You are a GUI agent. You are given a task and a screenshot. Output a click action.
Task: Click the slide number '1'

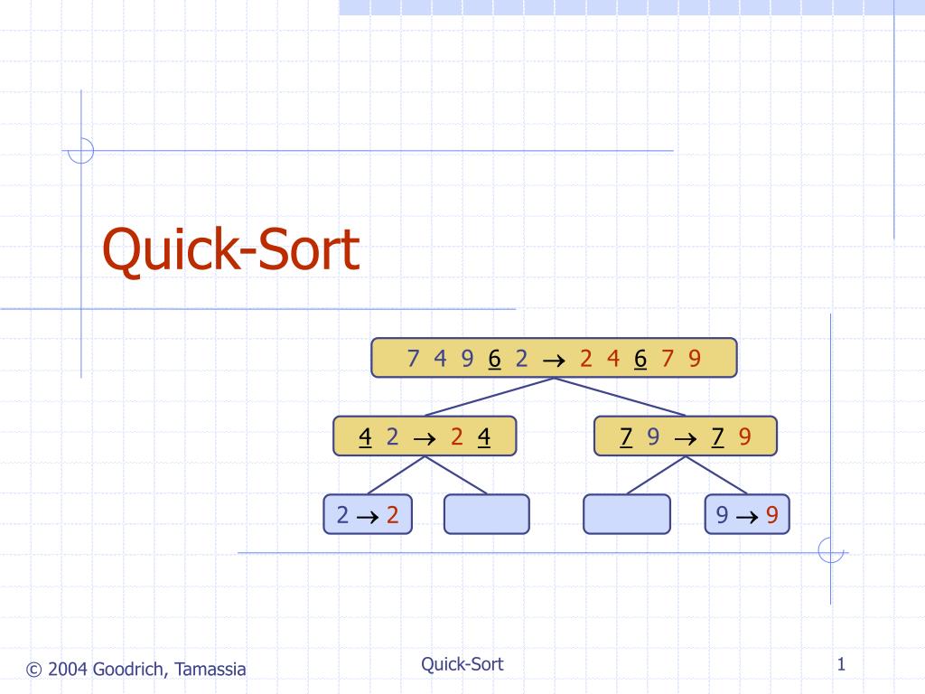pos(841,664)
